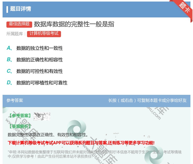Click the red 下载计算机等级考试考试APP promo line
The image size is (193, 164).
[81, 143]
